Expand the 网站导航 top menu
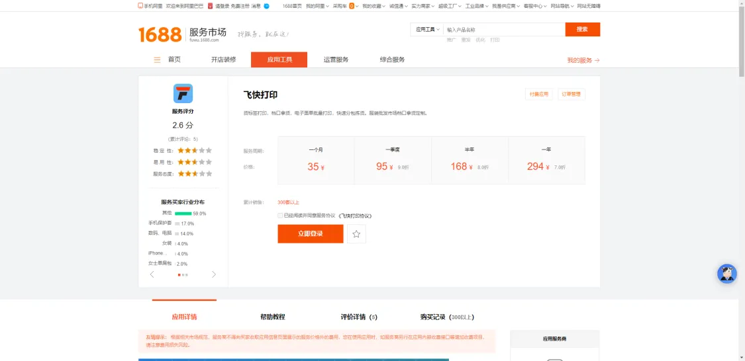 (562, 6)
